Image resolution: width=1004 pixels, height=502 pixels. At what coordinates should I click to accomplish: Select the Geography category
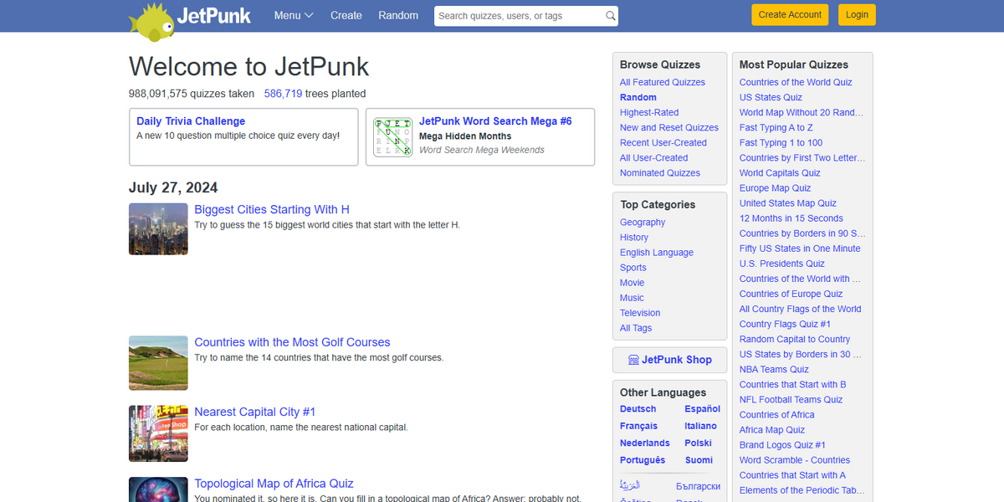[x=643, y=222]
